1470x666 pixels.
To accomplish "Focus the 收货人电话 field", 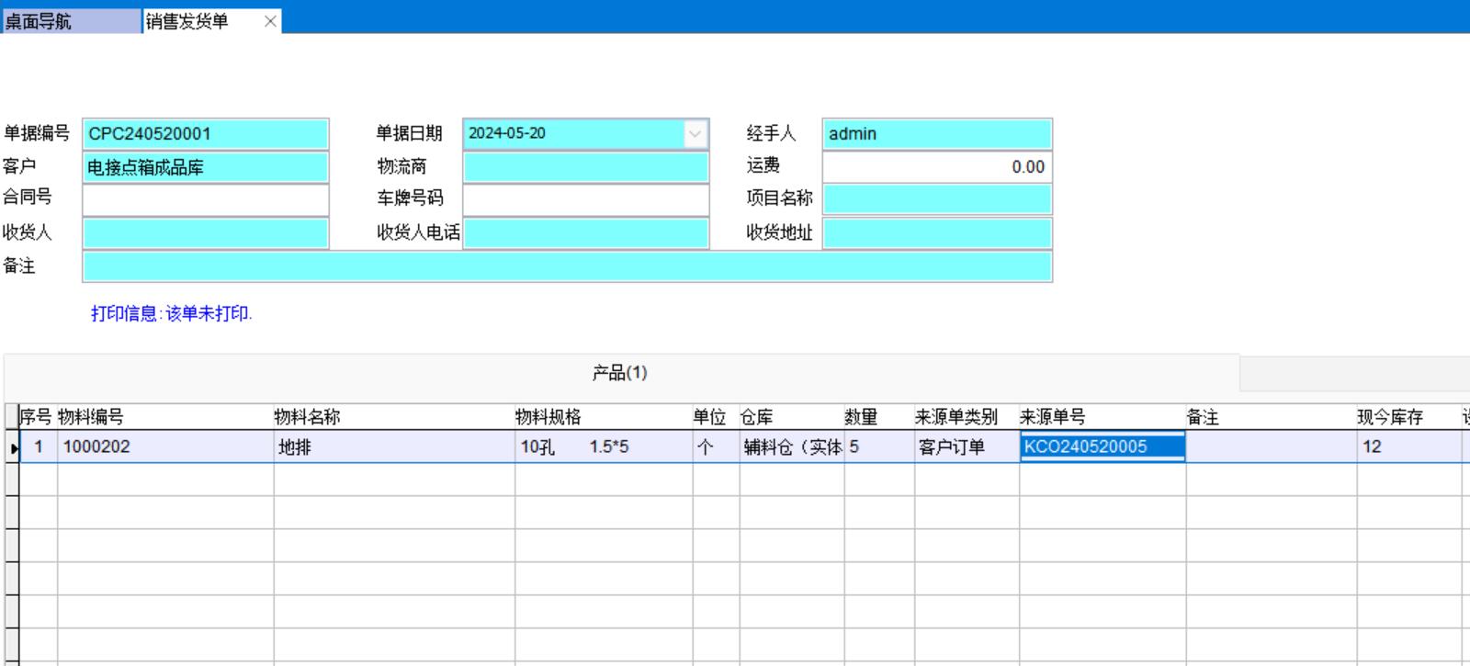I will coord(585,233).
